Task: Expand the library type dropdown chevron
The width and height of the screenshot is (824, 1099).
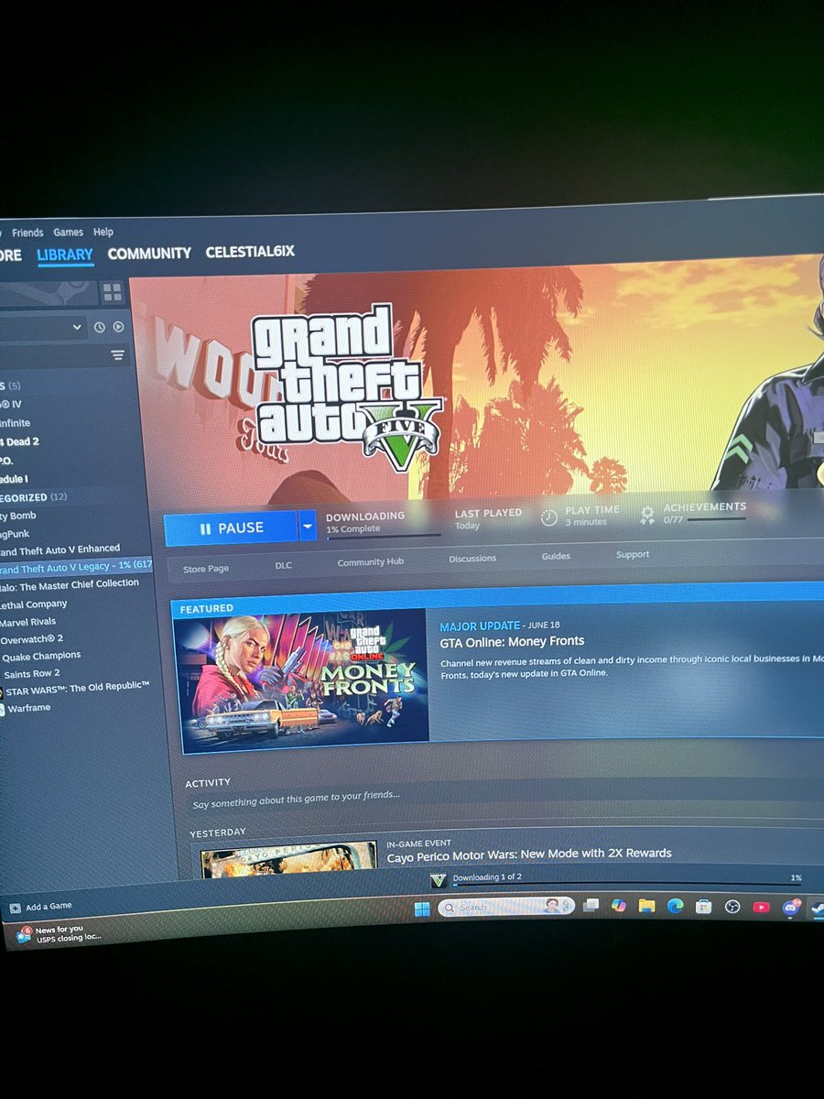Action: [77, 327]
